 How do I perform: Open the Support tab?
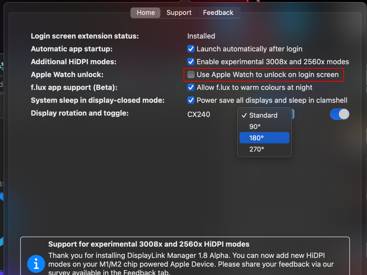(x=179, y=13)
